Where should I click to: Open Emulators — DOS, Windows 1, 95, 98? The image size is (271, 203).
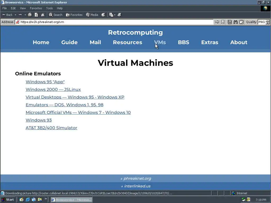(x=65, y=105)
